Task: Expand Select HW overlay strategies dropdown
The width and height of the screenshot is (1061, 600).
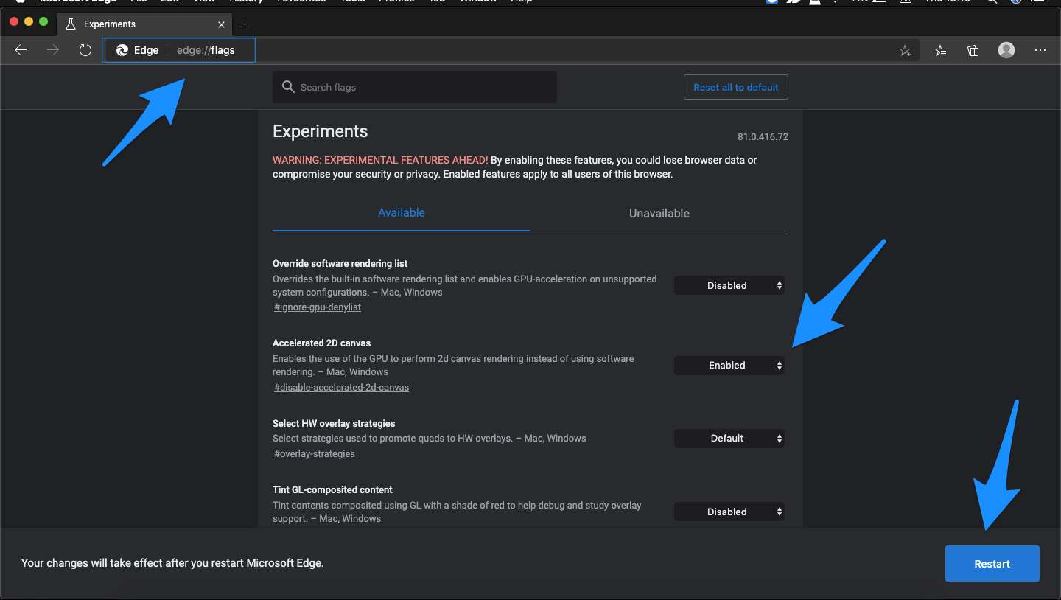Action: tap(729, 438)
